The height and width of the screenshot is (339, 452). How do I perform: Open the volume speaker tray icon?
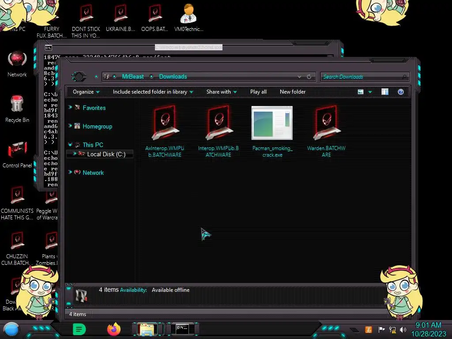click(x=403, y=329)
